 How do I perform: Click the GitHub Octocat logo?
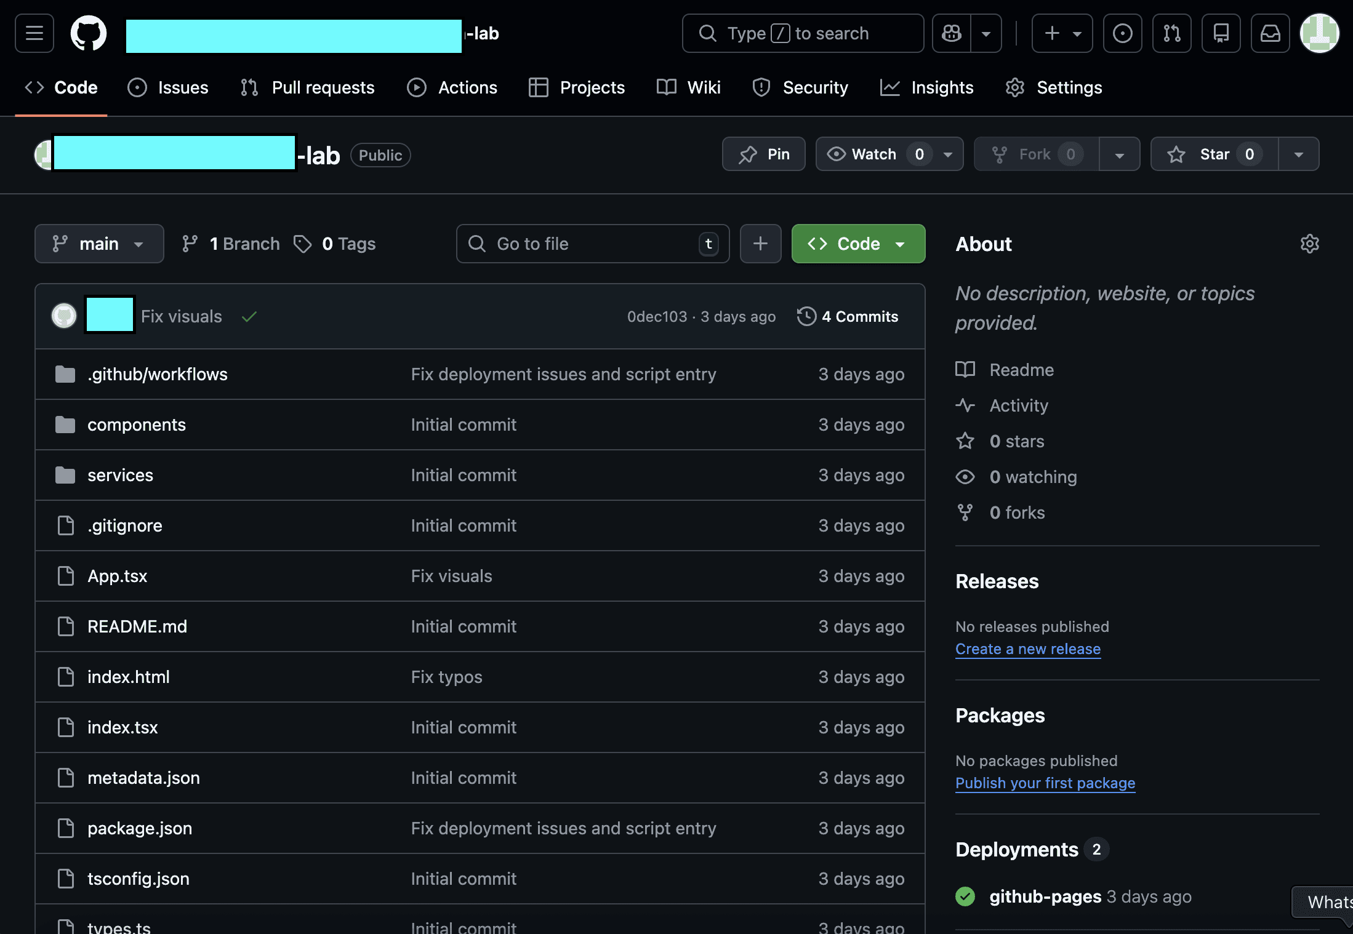pyautogui.click(x=89, y=33)
